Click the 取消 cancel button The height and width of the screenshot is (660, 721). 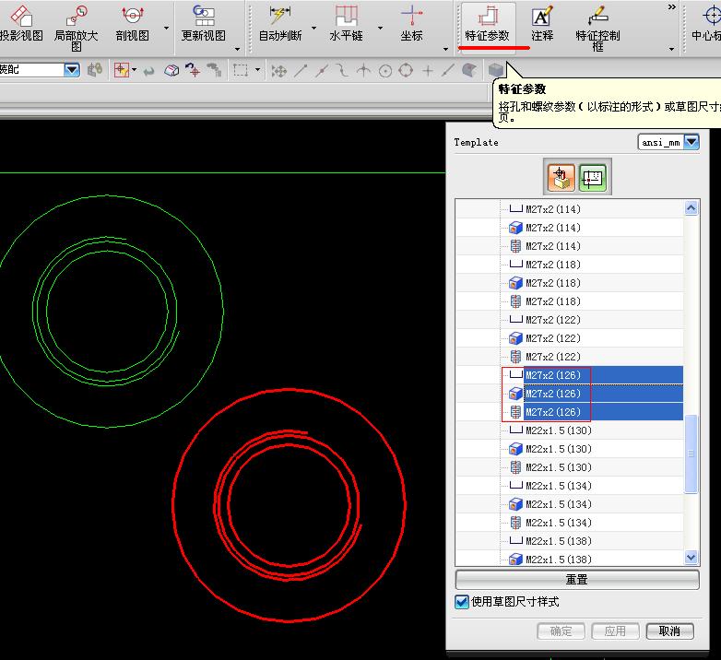[x=670, y=631]
